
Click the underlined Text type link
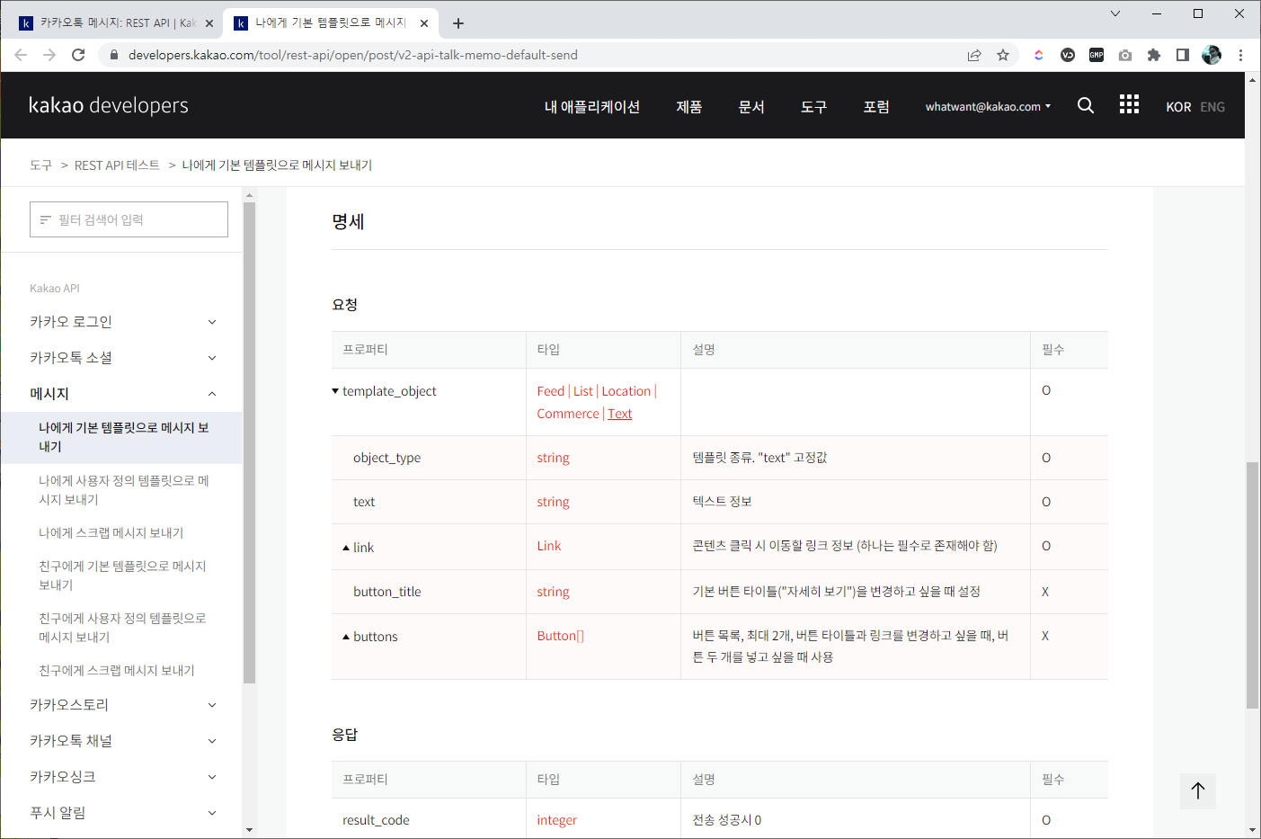(620, 414)
